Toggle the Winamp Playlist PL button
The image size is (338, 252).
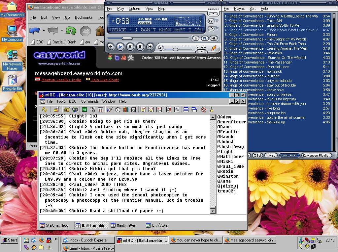point(205,38)
